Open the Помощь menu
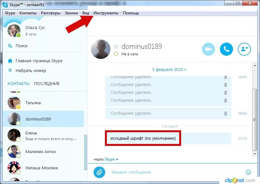260x184 pixels. [x=131, y=13]
